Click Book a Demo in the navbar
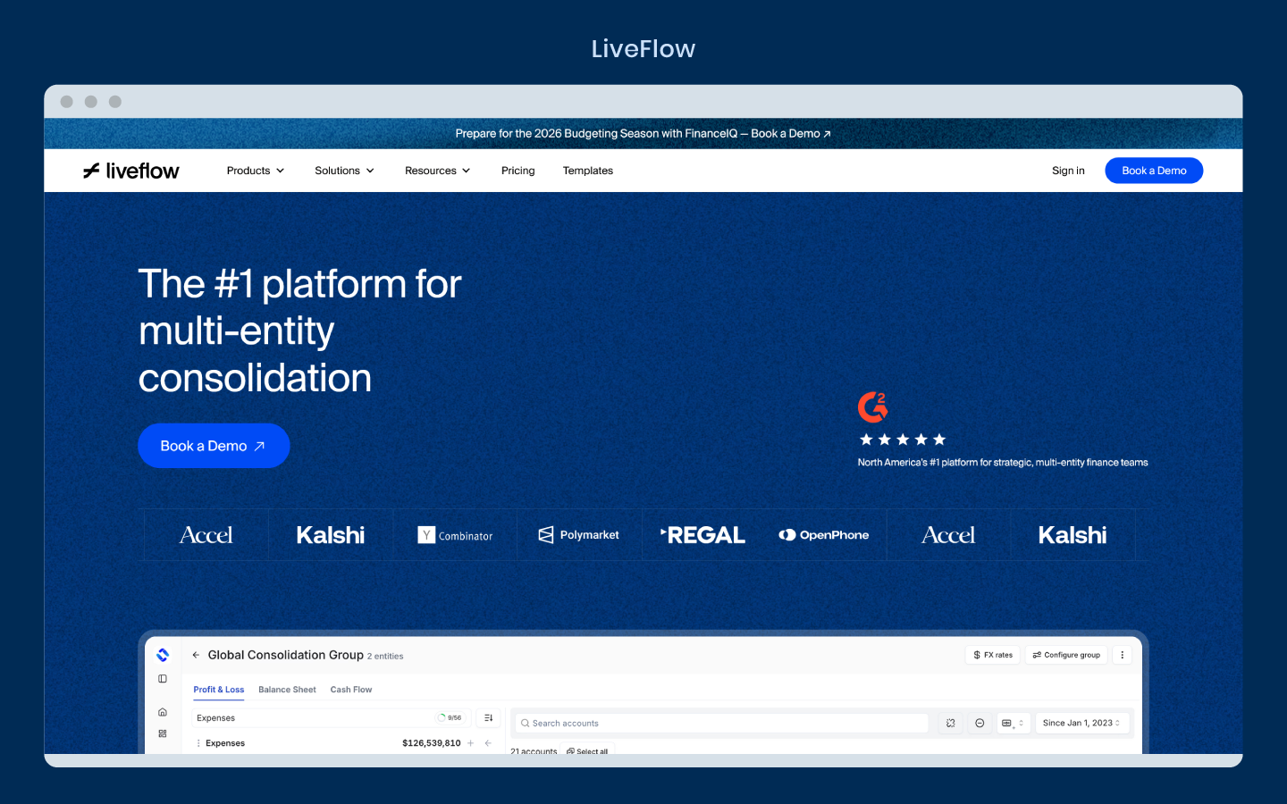Viewport: 1287px width, 804px height. click(1154, 171)
